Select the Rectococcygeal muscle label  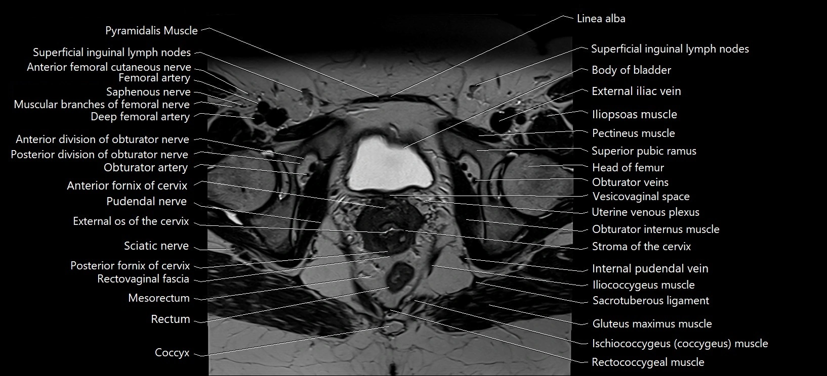648,362
